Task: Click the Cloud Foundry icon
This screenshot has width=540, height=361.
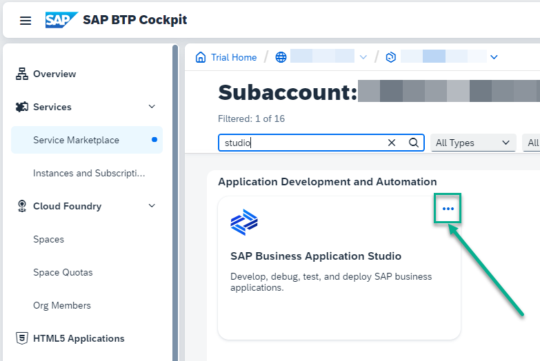Action: coord(22,206)
